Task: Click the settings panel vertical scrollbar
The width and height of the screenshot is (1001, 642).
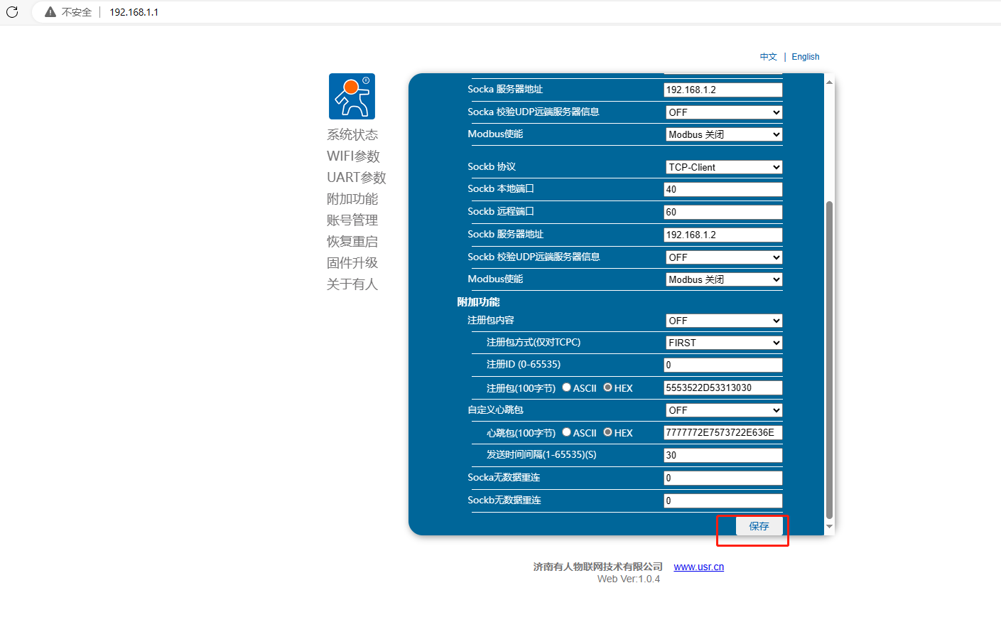Action: [x=829, y=355]
